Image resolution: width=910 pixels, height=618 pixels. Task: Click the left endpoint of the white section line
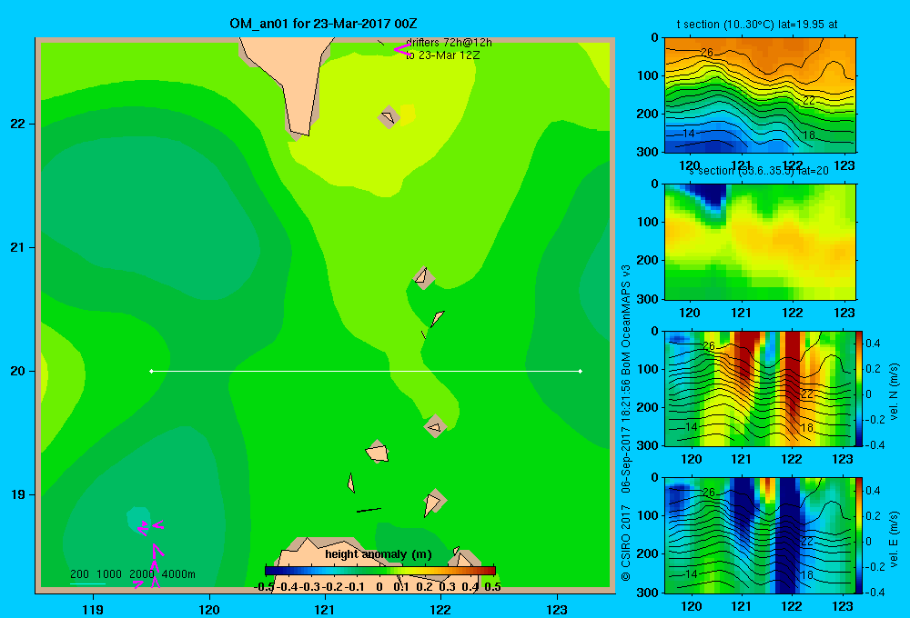click(151, 371)
